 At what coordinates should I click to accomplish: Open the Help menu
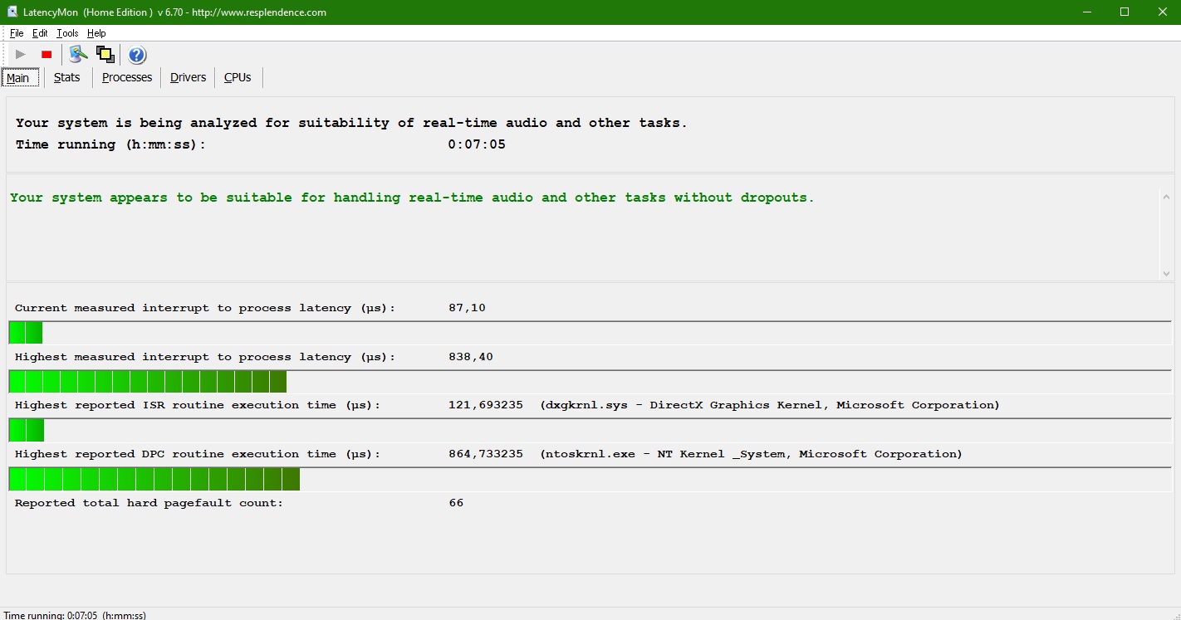click(x=96, y=33)
